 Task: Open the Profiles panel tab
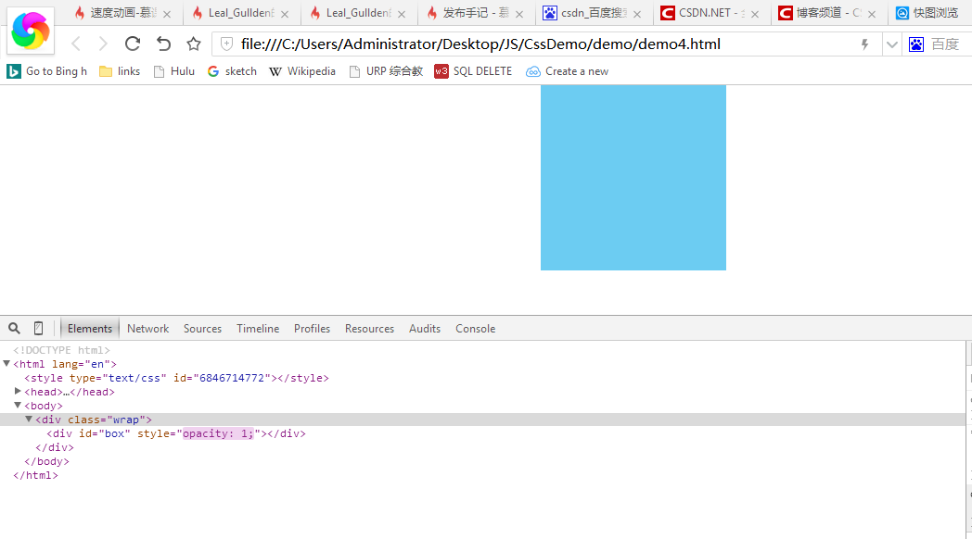[312, 329]
